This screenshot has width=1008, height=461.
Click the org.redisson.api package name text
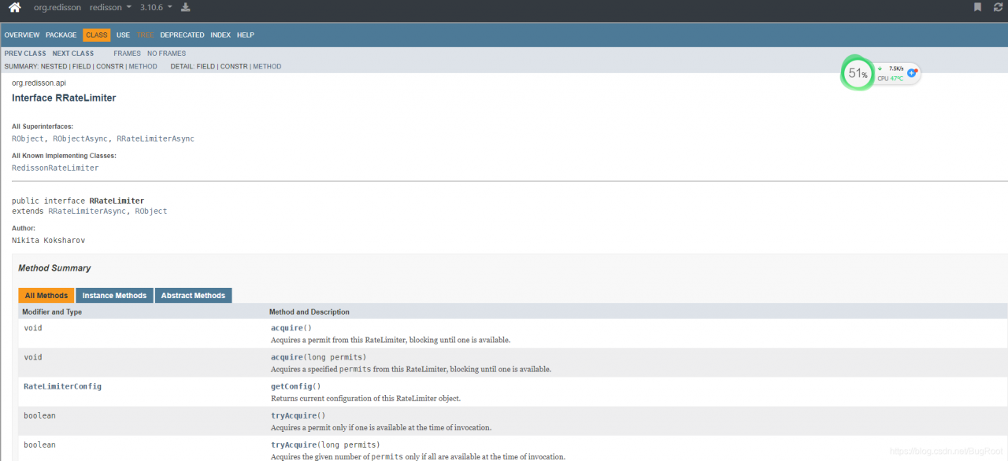pos(39,83)
